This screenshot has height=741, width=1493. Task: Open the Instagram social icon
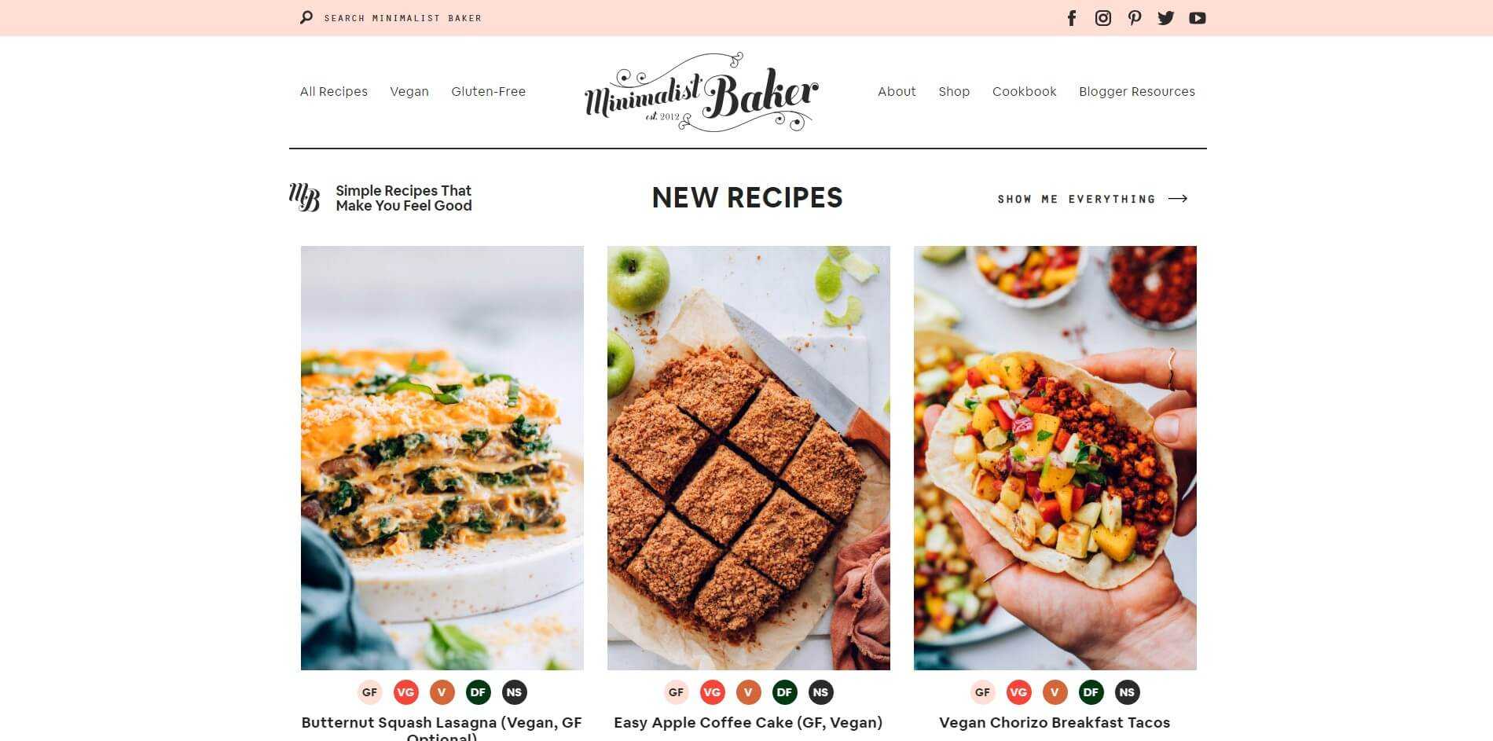[x=1103, y=18]
